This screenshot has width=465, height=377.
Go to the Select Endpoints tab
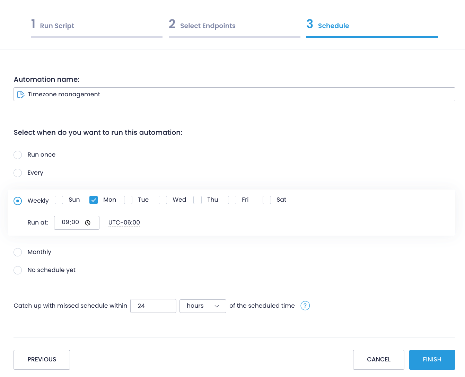tap(208, 26)
